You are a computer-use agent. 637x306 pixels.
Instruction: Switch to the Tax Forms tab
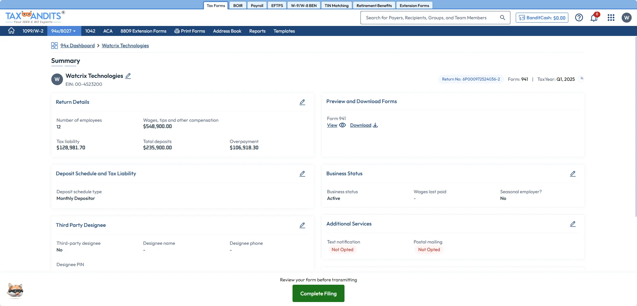coord(216,6)
